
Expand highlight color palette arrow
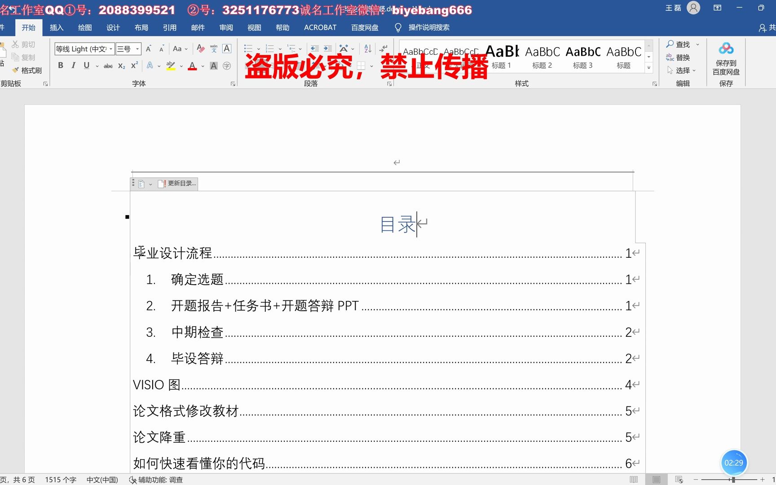(x=181, y=66)
